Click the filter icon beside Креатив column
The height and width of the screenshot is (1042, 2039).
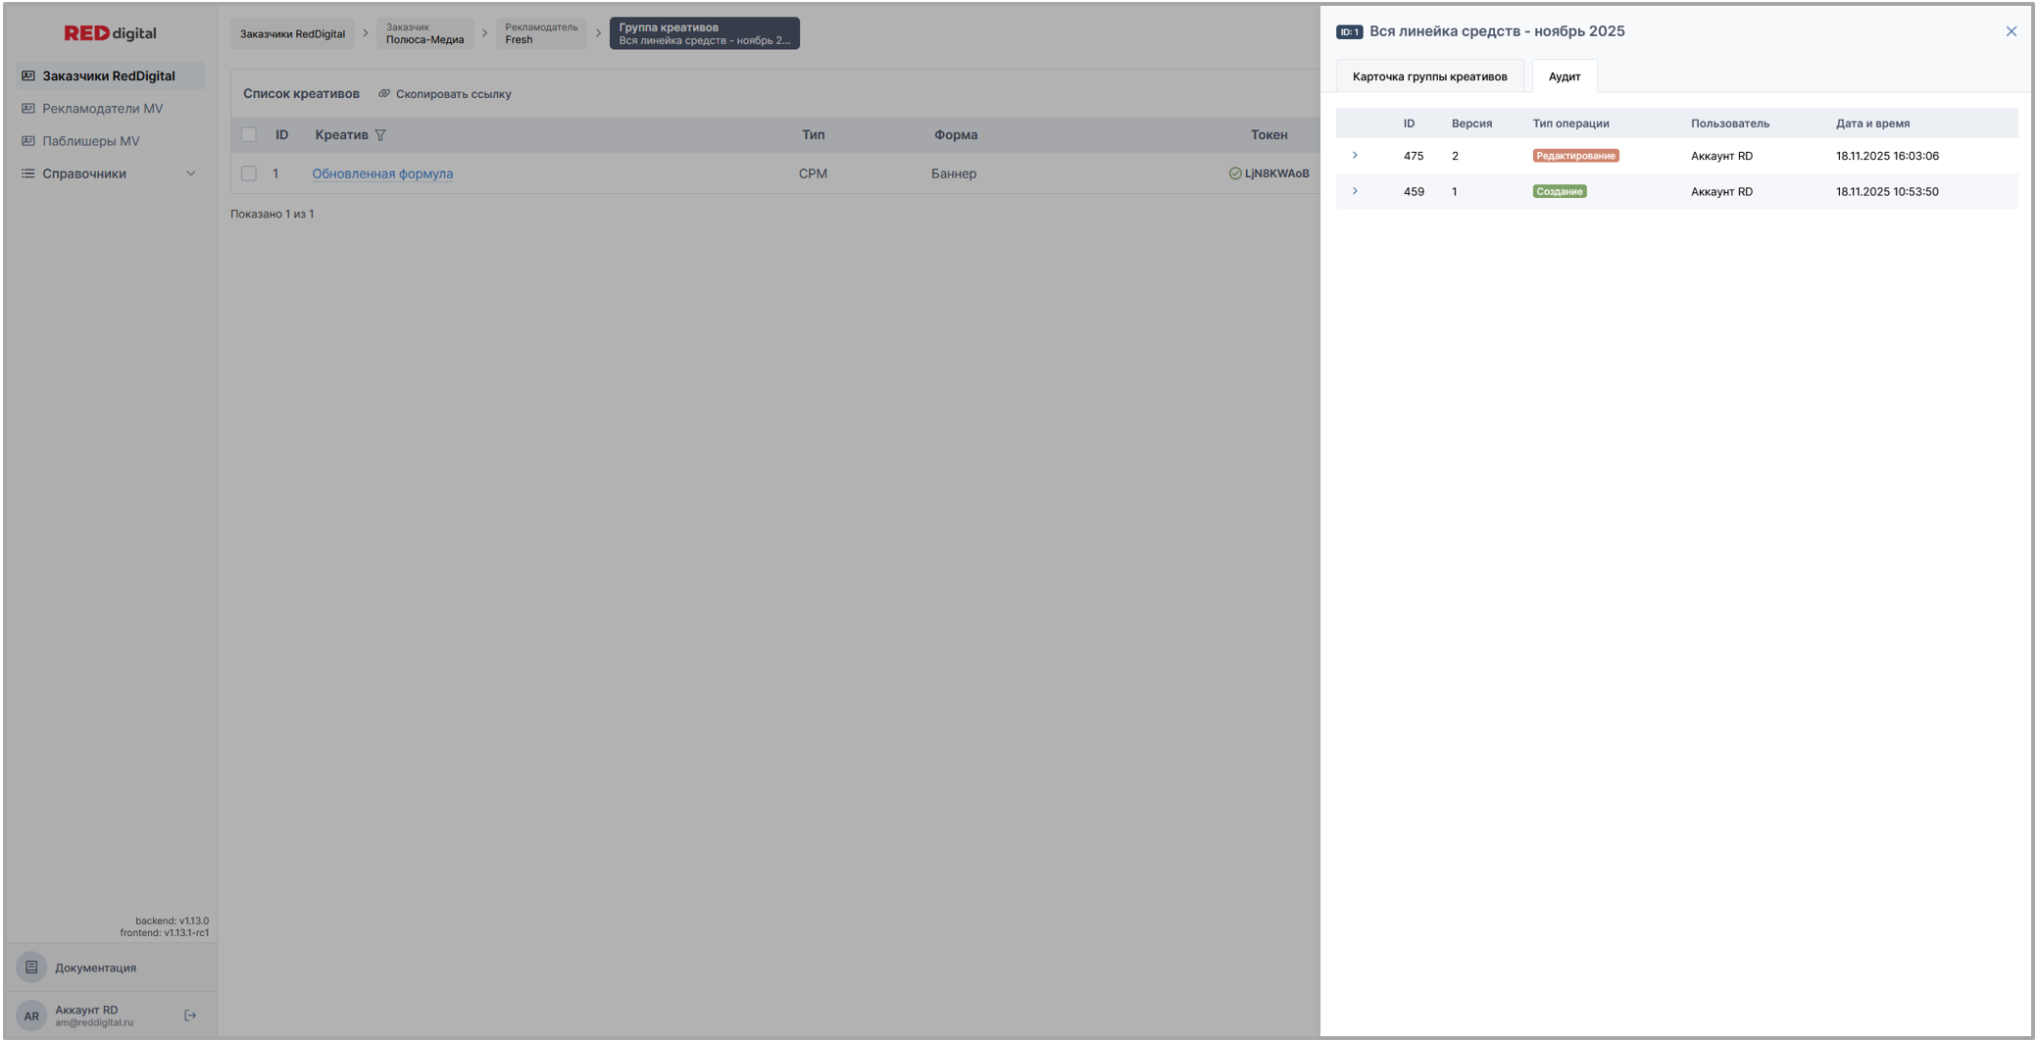point(380,135)
